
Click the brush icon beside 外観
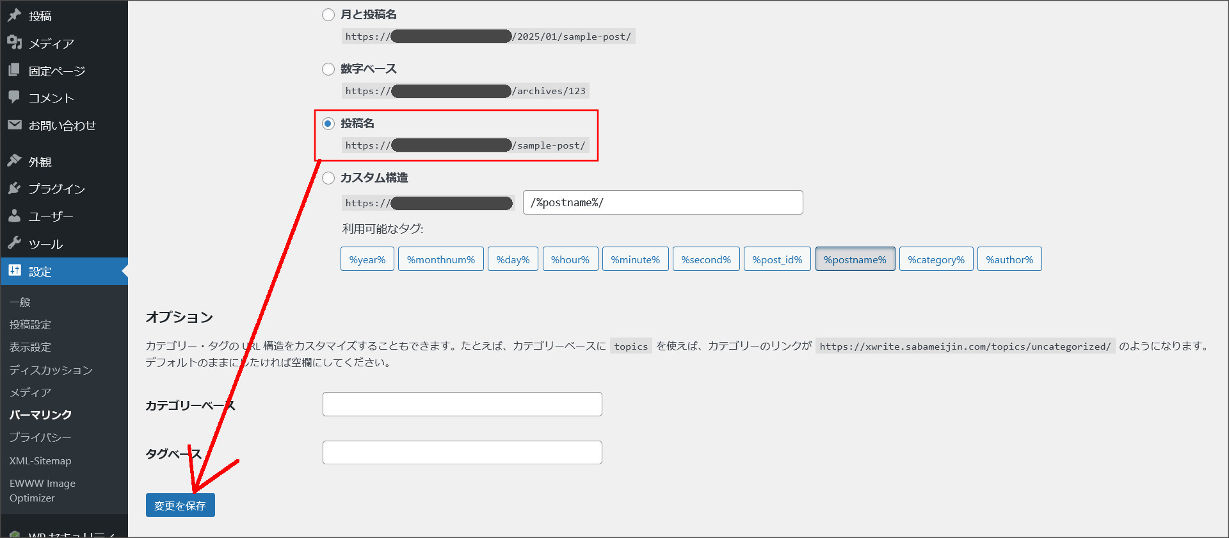(x=14, y=161)
